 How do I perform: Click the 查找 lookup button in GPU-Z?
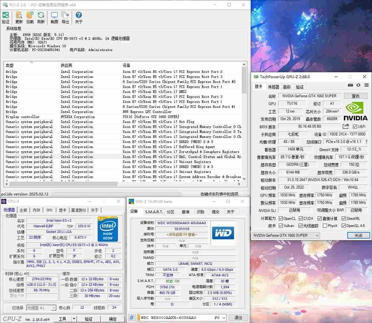(x=356, y=96)
